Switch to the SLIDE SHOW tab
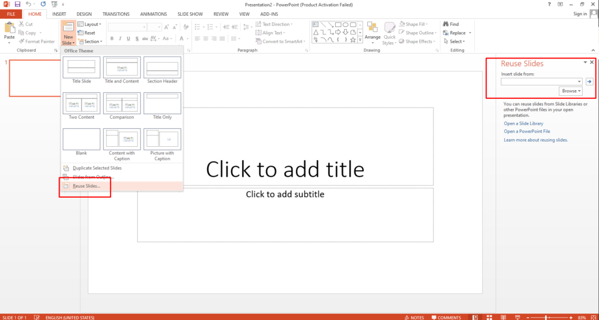 190,14
